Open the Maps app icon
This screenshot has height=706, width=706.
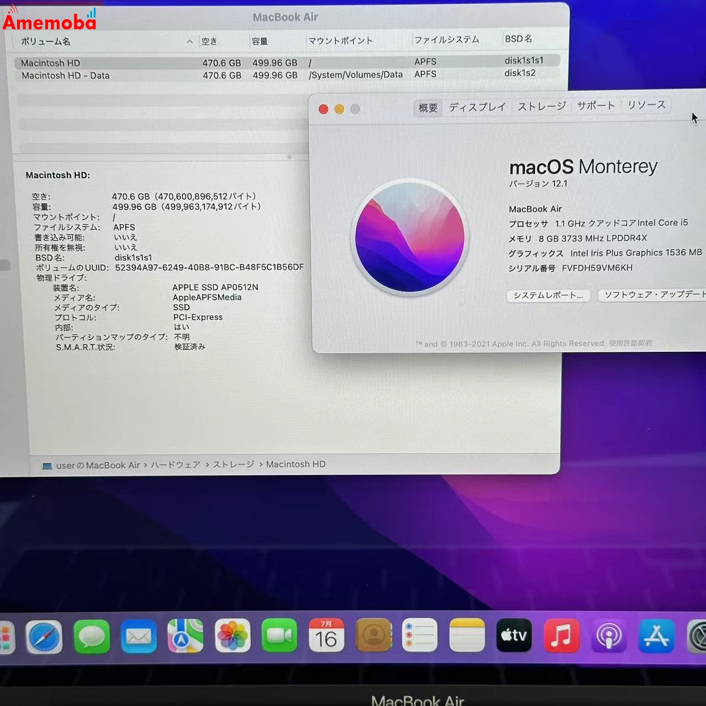point(186,636)
